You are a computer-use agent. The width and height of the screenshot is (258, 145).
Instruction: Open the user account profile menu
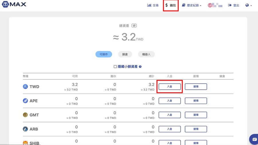[x=215, y=5]
